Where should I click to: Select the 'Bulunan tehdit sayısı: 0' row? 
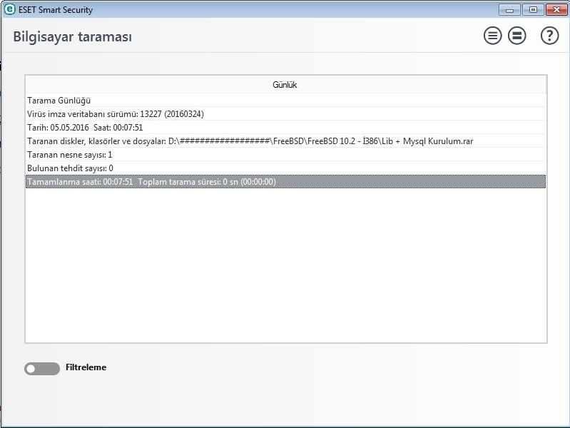click(x=286, y=168)
